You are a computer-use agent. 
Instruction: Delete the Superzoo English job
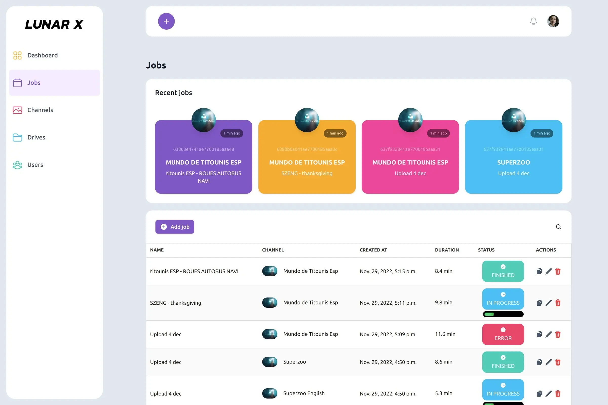pos(558,394)
